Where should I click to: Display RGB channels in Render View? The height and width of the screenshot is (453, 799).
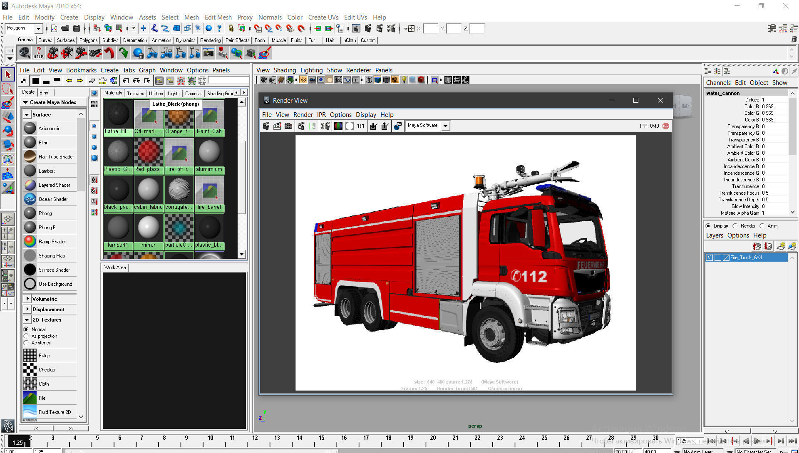(x=338, y=126)
